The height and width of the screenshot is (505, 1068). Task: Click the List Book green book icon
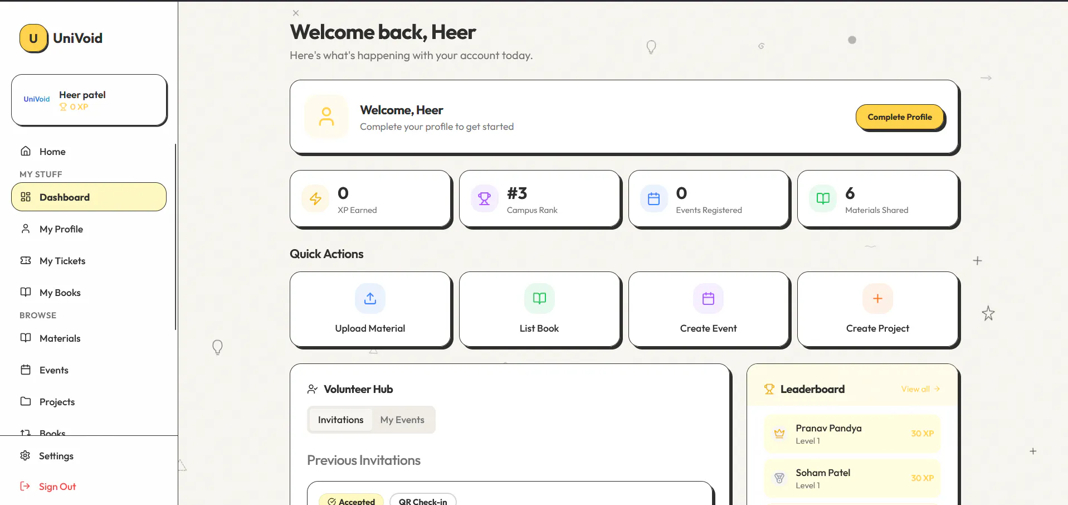[539, 299]
